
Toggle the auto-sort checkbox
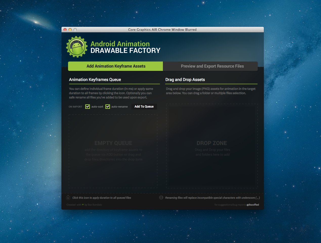click(88, 107)
